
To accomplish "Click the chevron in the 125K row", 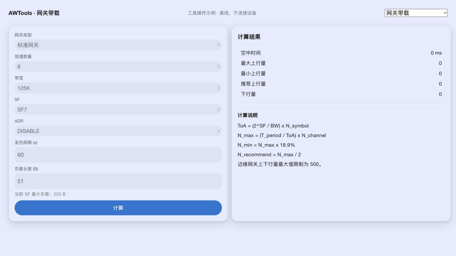I will 218,88.
